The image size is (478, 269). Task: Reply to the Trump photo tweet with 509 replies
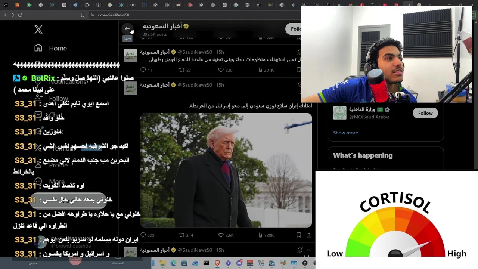[x=147, y=235]
